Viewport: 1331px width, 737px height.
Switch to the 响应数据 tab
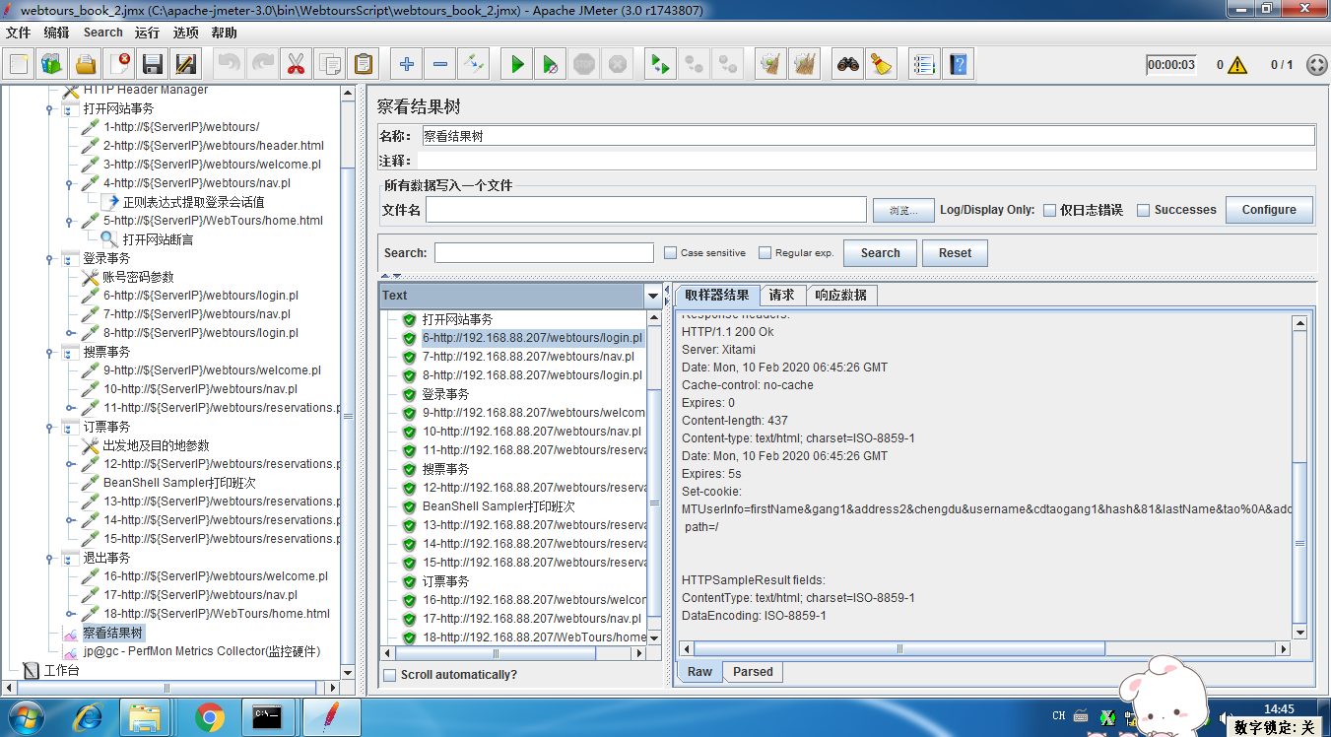click(x=841, y=295)
